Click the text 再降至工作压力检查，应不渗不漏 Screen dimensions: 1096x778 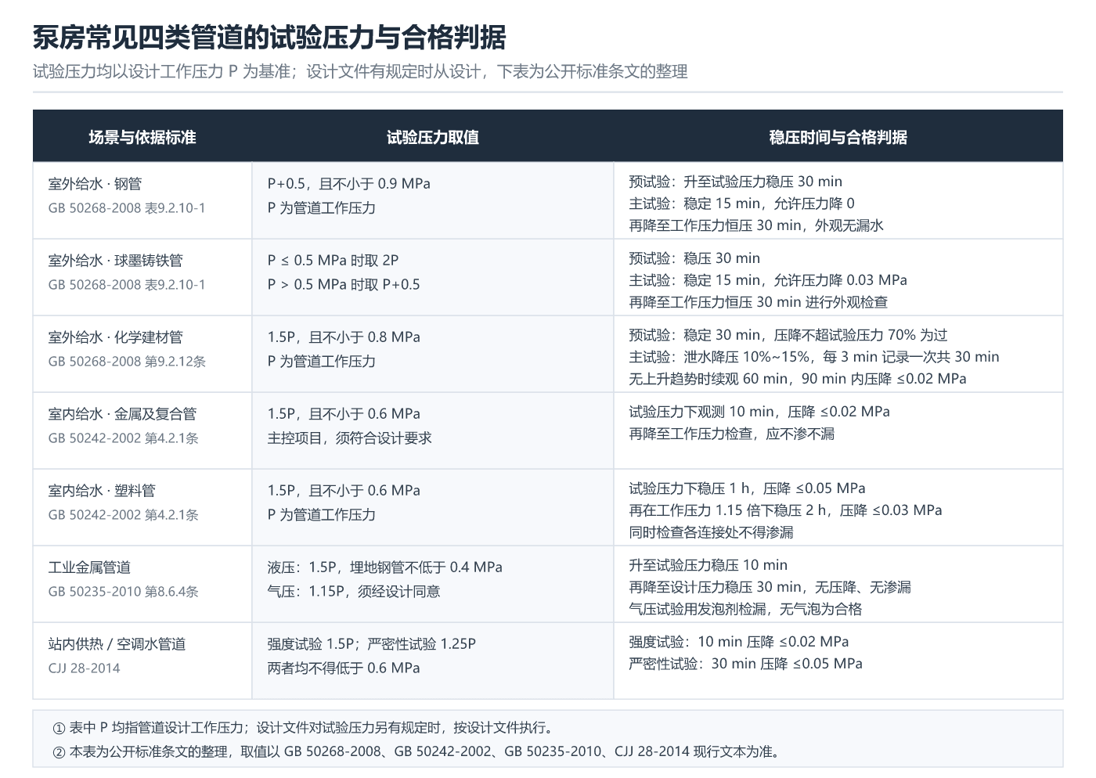tap(732, 434)
